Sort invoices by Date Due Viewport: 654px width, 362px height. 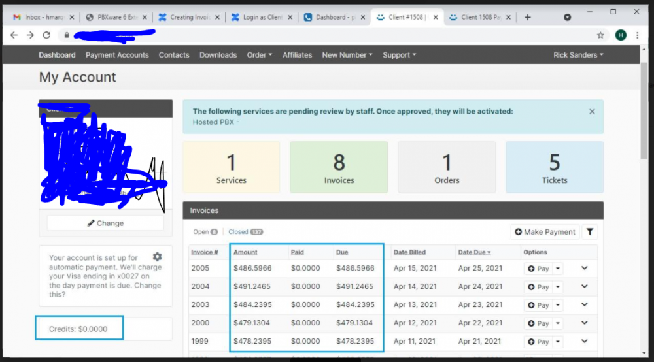pyautogui.click(x=474, y=252)
